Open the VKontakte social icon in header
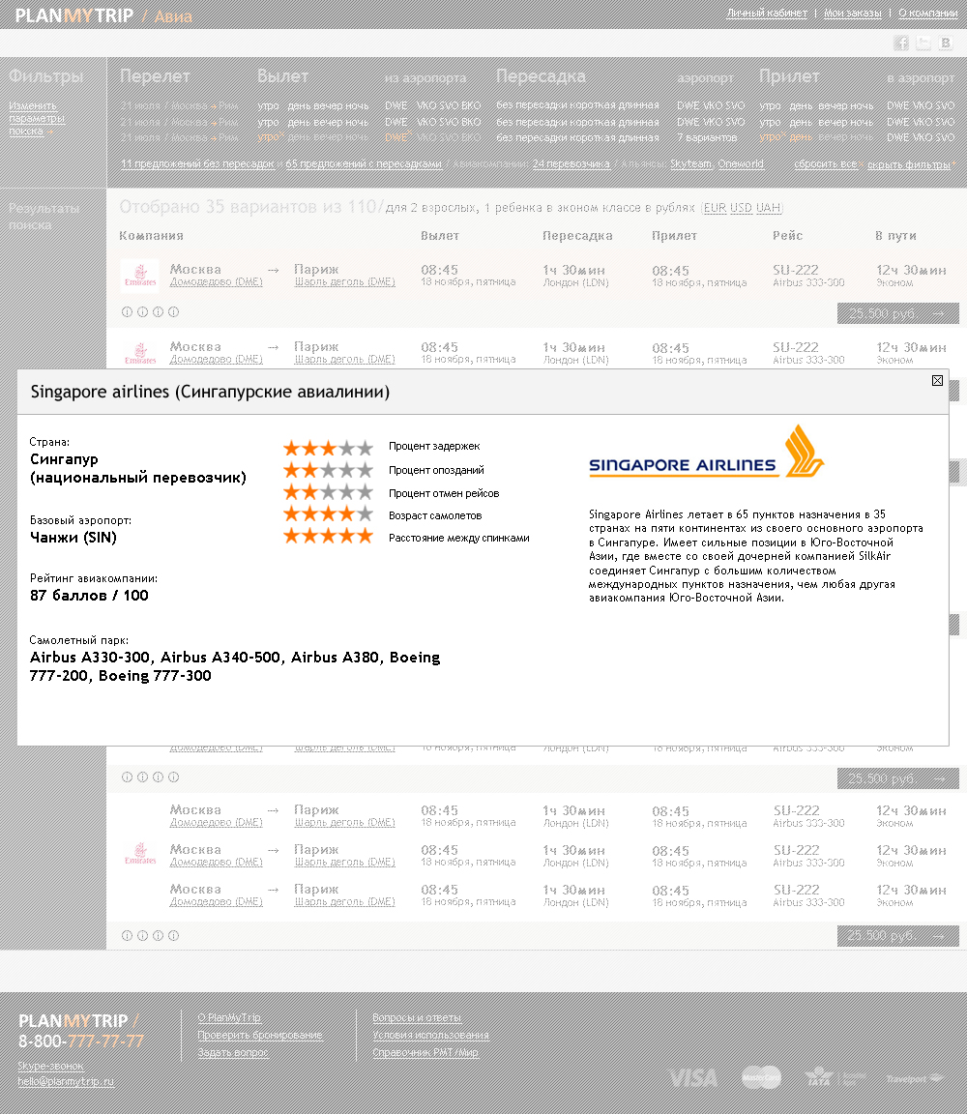967x1114 pixels. [x=945, y=43]
